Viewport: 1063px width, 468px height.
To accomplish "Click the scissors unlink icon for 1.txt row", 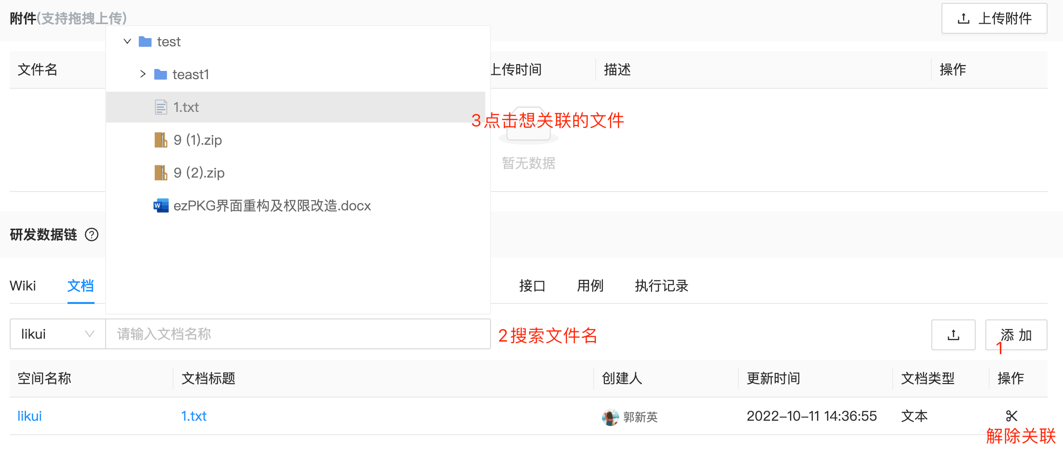I will point(1011,415).
